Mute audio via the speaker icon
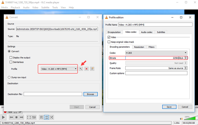 [x=181, y=119]
